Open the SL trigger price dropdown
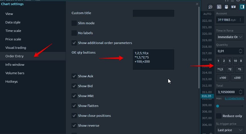Screen dimensions: 246x134 [230, 130]
